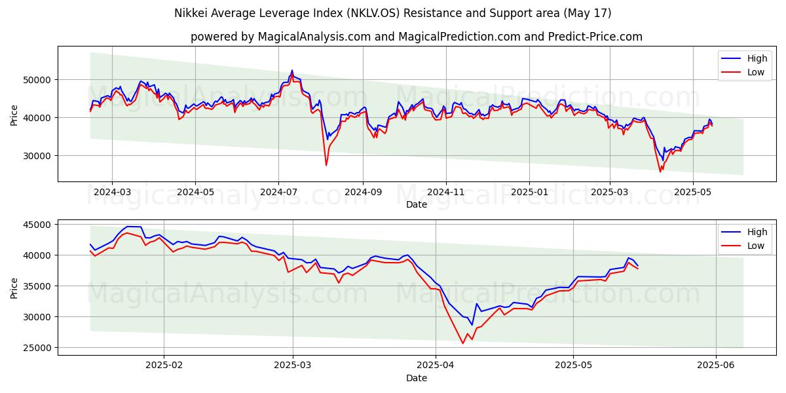Click the '2024-09' date label on the top axis
The height and width of the screenshot is (393, 786).
pos(363,193)
